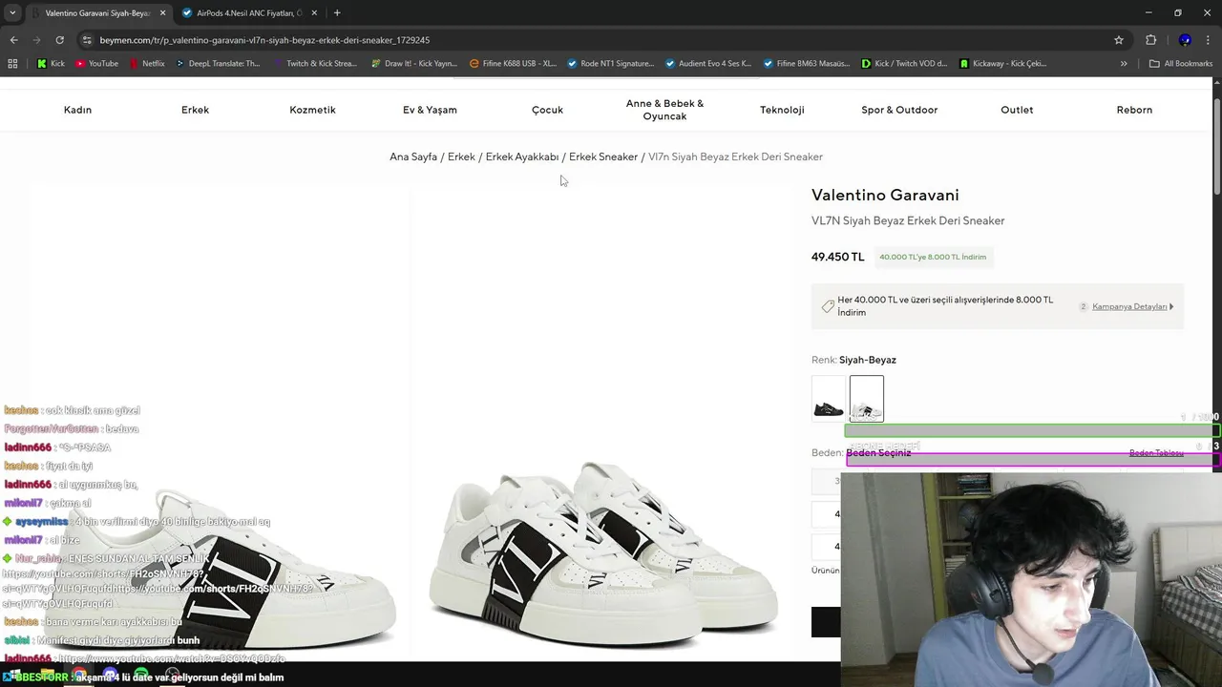Open the Chrome profile avatar
The image size is (1222, 687).
coord(1185,40)
